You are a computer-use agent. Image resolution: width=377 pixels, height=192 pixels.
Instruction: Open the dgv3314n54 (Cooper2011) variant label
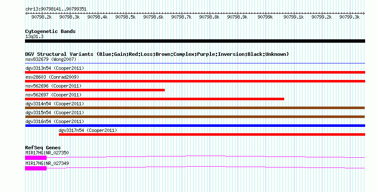(55, 104)
